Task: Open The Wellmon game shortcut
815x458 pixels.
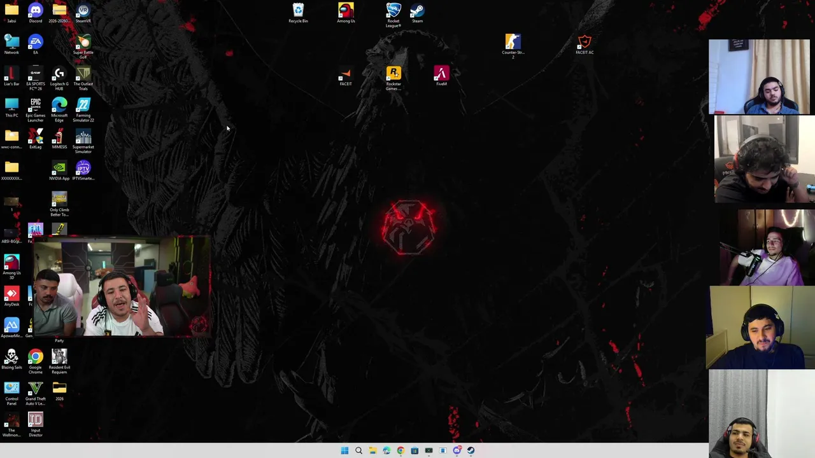Action: click(11, 424)
